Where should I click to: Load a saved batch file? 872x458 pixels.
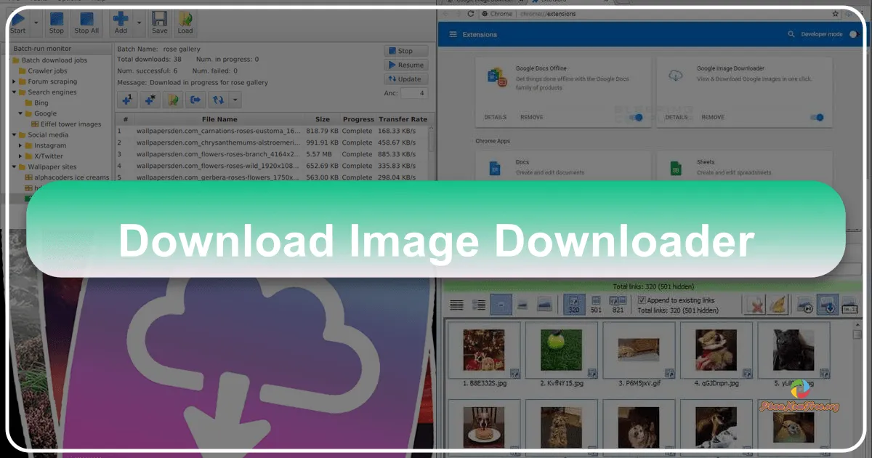(x=185, y=19)
